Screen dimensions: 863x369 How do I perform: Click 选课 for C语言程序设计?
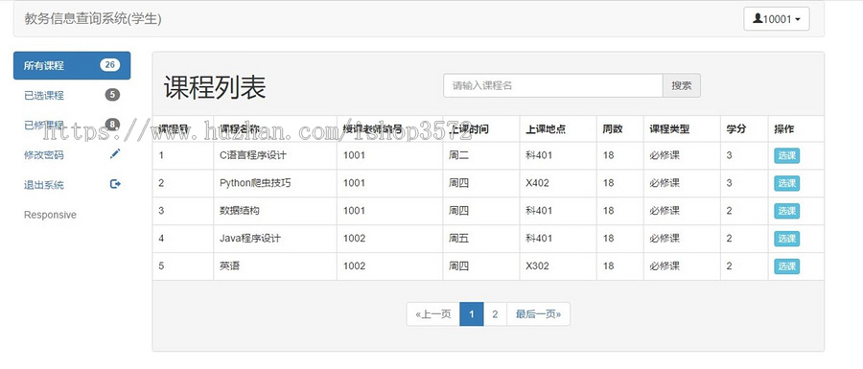pos(786,155)
